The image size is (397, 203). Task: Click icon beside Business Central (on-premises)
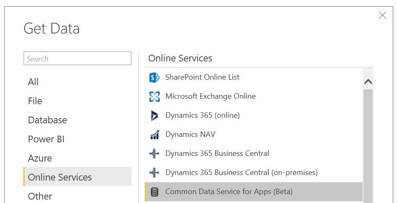click(154, 172)
